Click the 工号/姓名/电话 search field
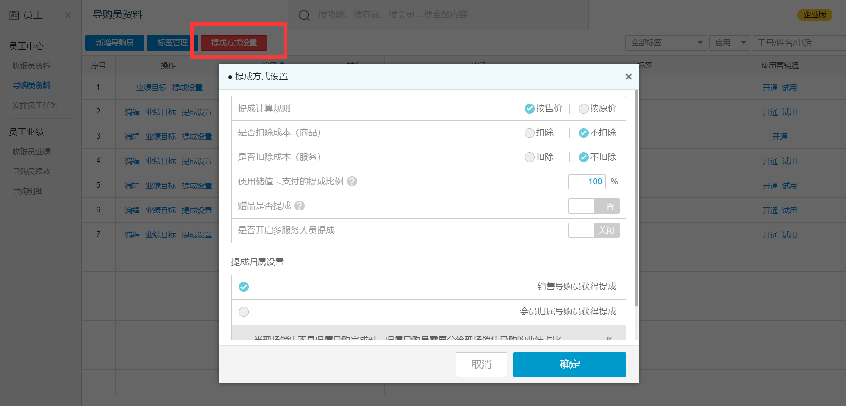 pyautogui.click(x=799, y=43)
